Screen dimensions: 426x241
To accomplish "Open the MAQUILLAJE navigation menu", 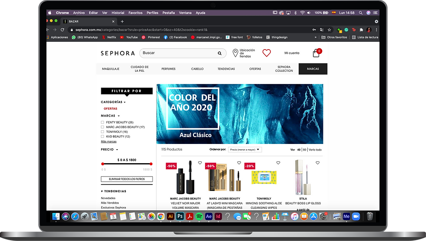I will point(110,69).
